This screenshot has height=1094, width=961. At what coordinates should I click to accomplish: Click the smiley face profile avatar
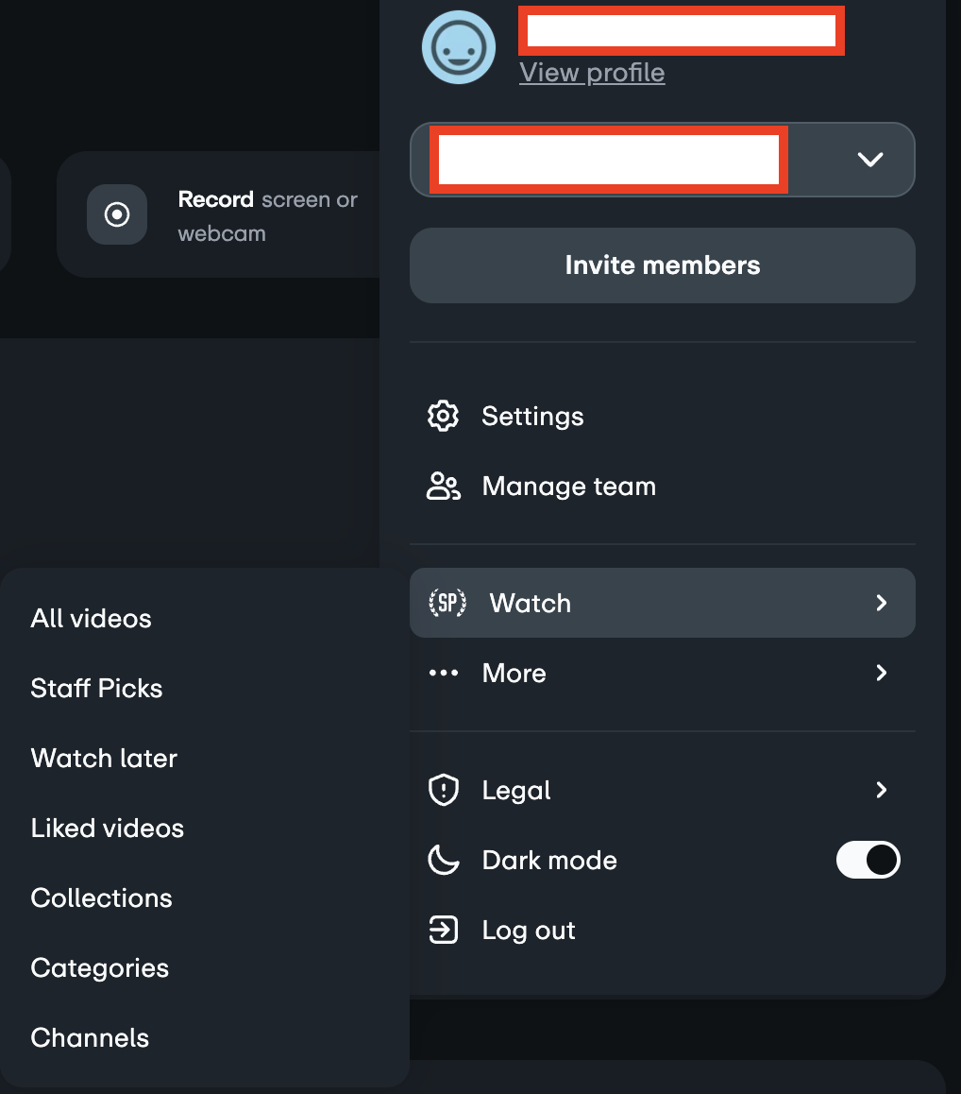[459, 47]
